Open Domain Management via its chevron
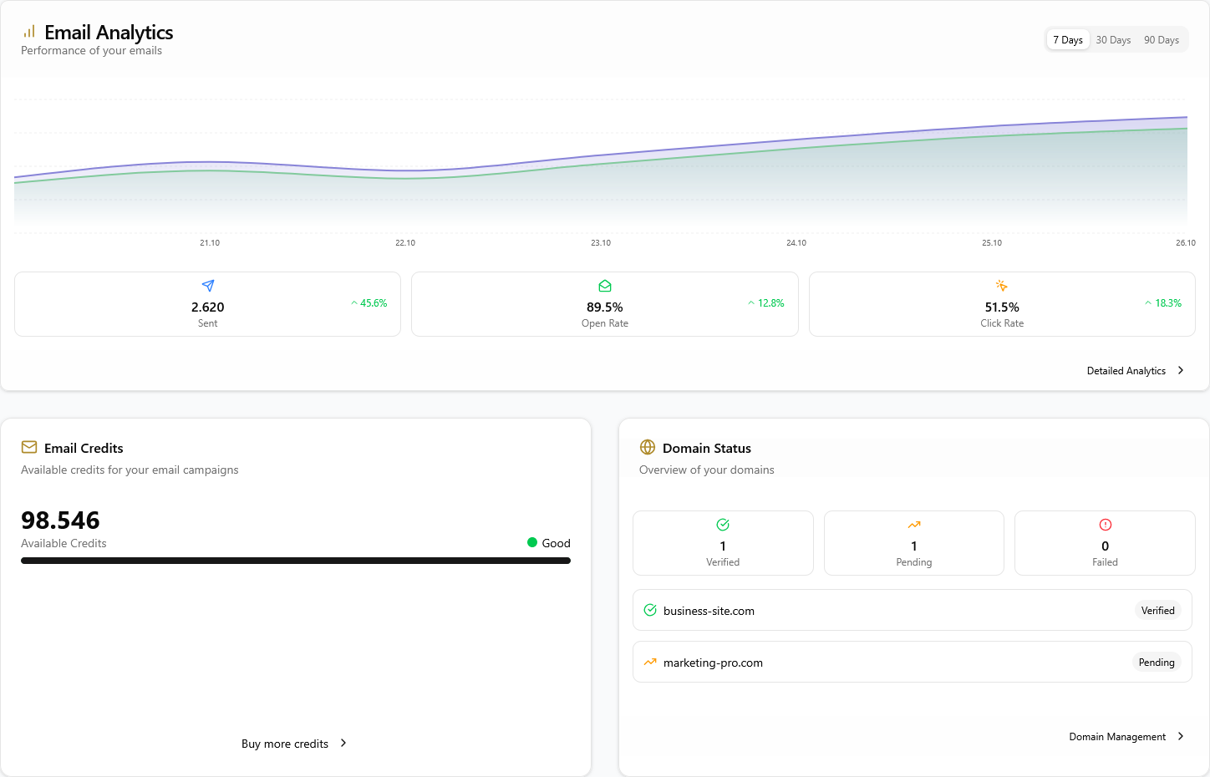Screen dimensions: 1210x777 point(1181,736)
